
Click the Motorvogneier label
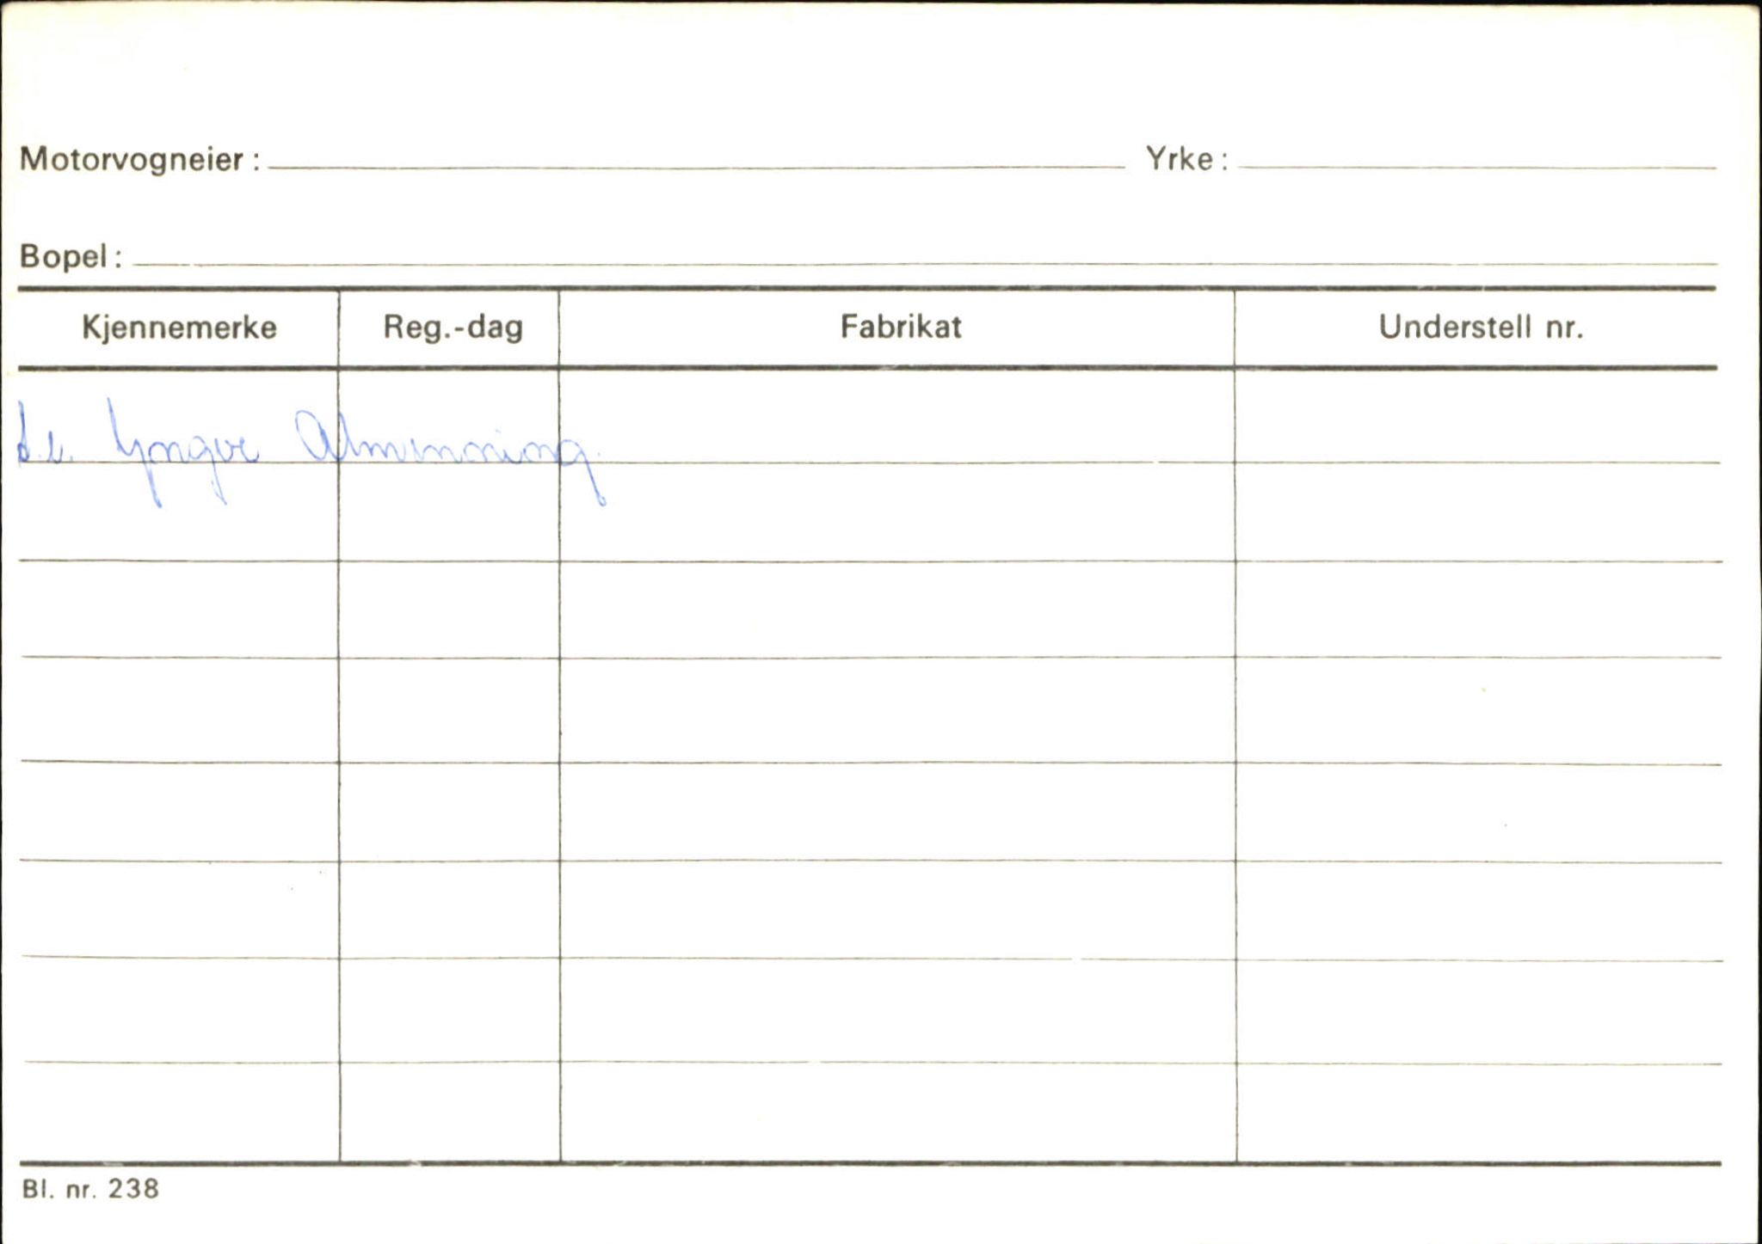pyautogui.click(x=139, y=161)
